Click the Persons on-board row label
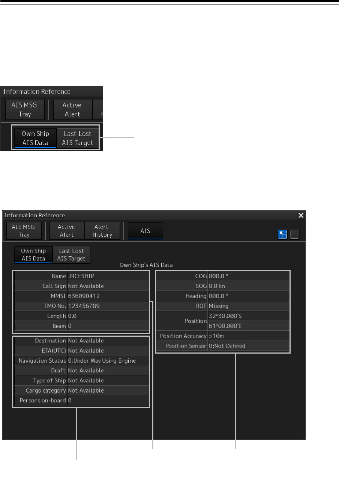 click(x=43, y=401)
